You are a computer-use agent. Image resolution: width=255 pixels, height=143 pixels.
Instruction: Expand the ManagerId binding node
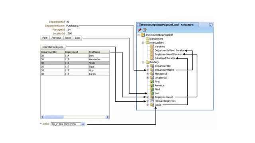click(147, 74)
